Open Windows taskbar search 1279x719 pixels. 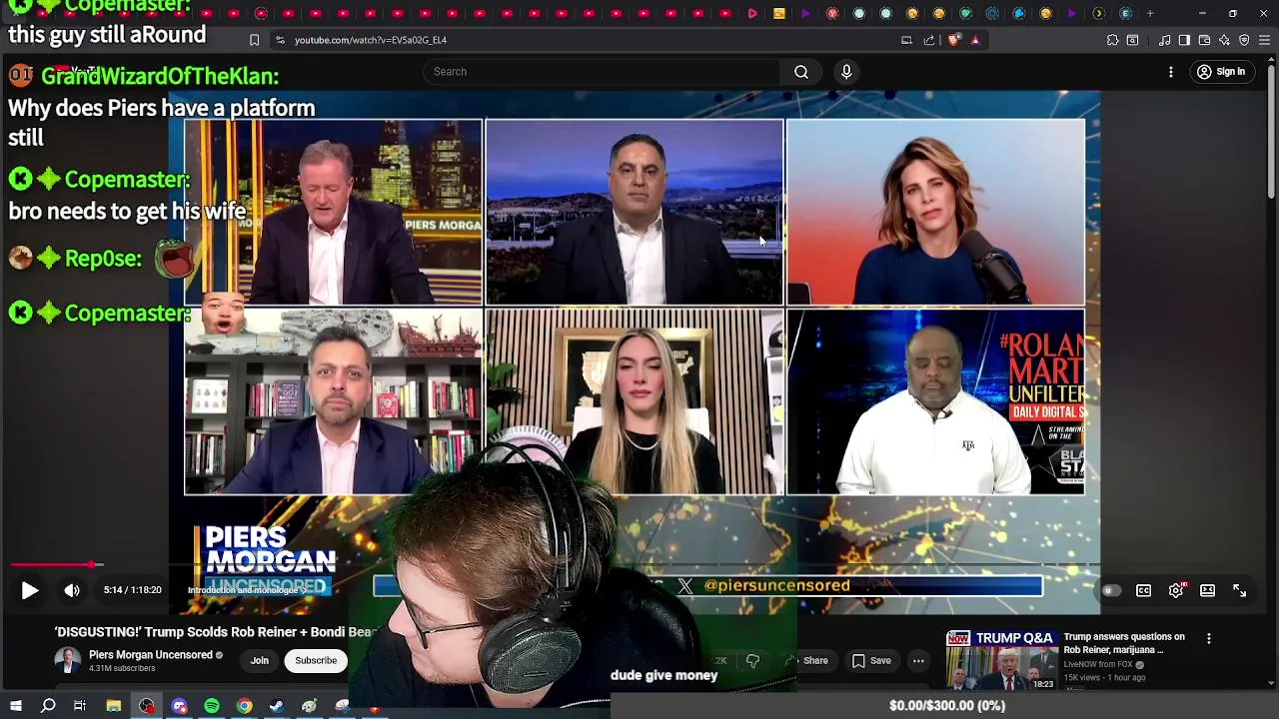coord(48,706)
